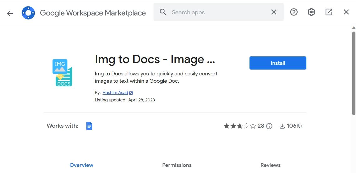Click the Google Workspace Marketplace logo
The width and height of the screenshot is (356, 173).
tap(28, 13)
